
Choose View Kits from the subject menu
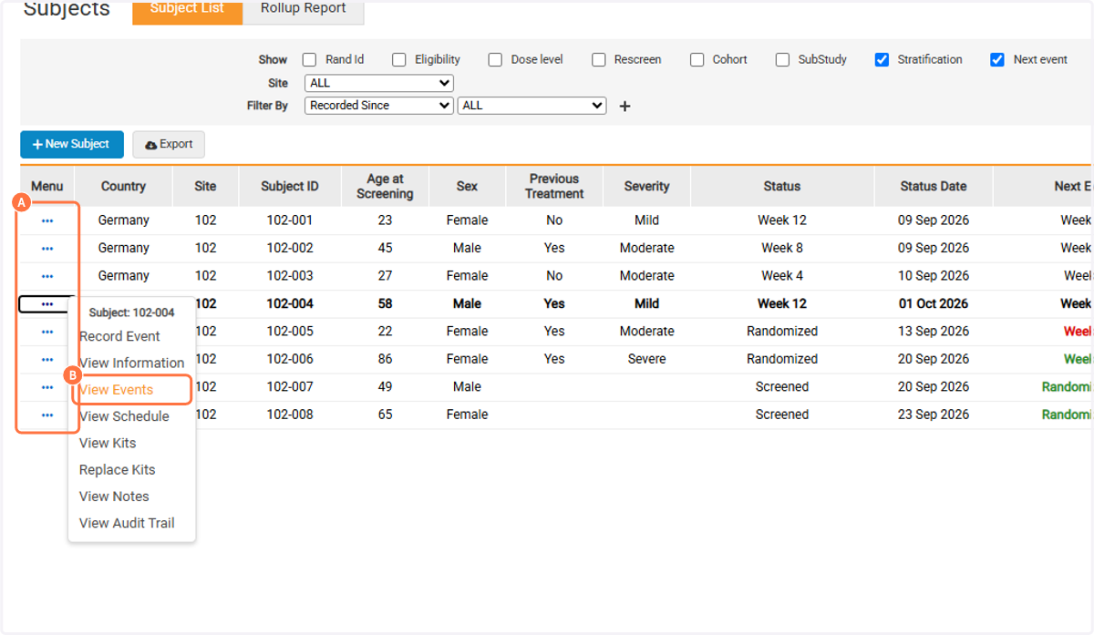(108, 443)
